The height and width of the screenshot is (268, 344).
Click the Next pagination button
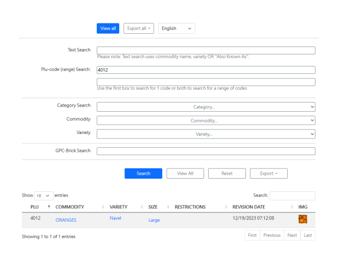coord(292,235)
